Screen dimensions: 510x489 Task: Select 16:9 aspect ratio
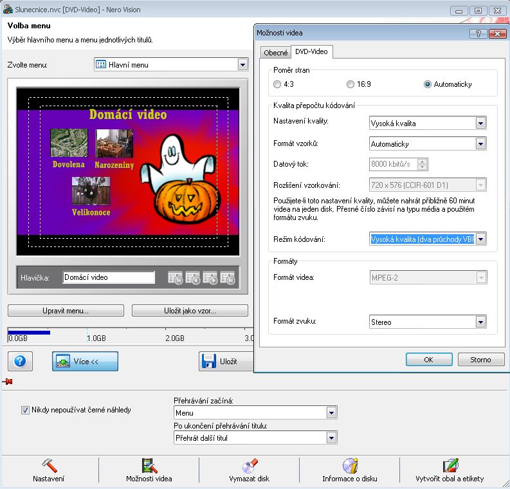359,84
